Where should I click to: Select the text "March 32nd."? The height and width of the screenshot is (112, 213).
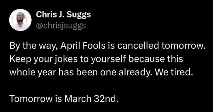point(91,99)
